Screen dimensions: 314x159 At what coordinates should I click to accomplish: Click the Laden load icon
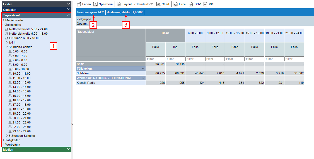(79, 4)
